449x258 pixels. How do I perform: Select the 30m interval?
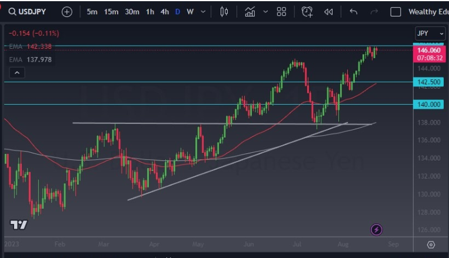132,12
